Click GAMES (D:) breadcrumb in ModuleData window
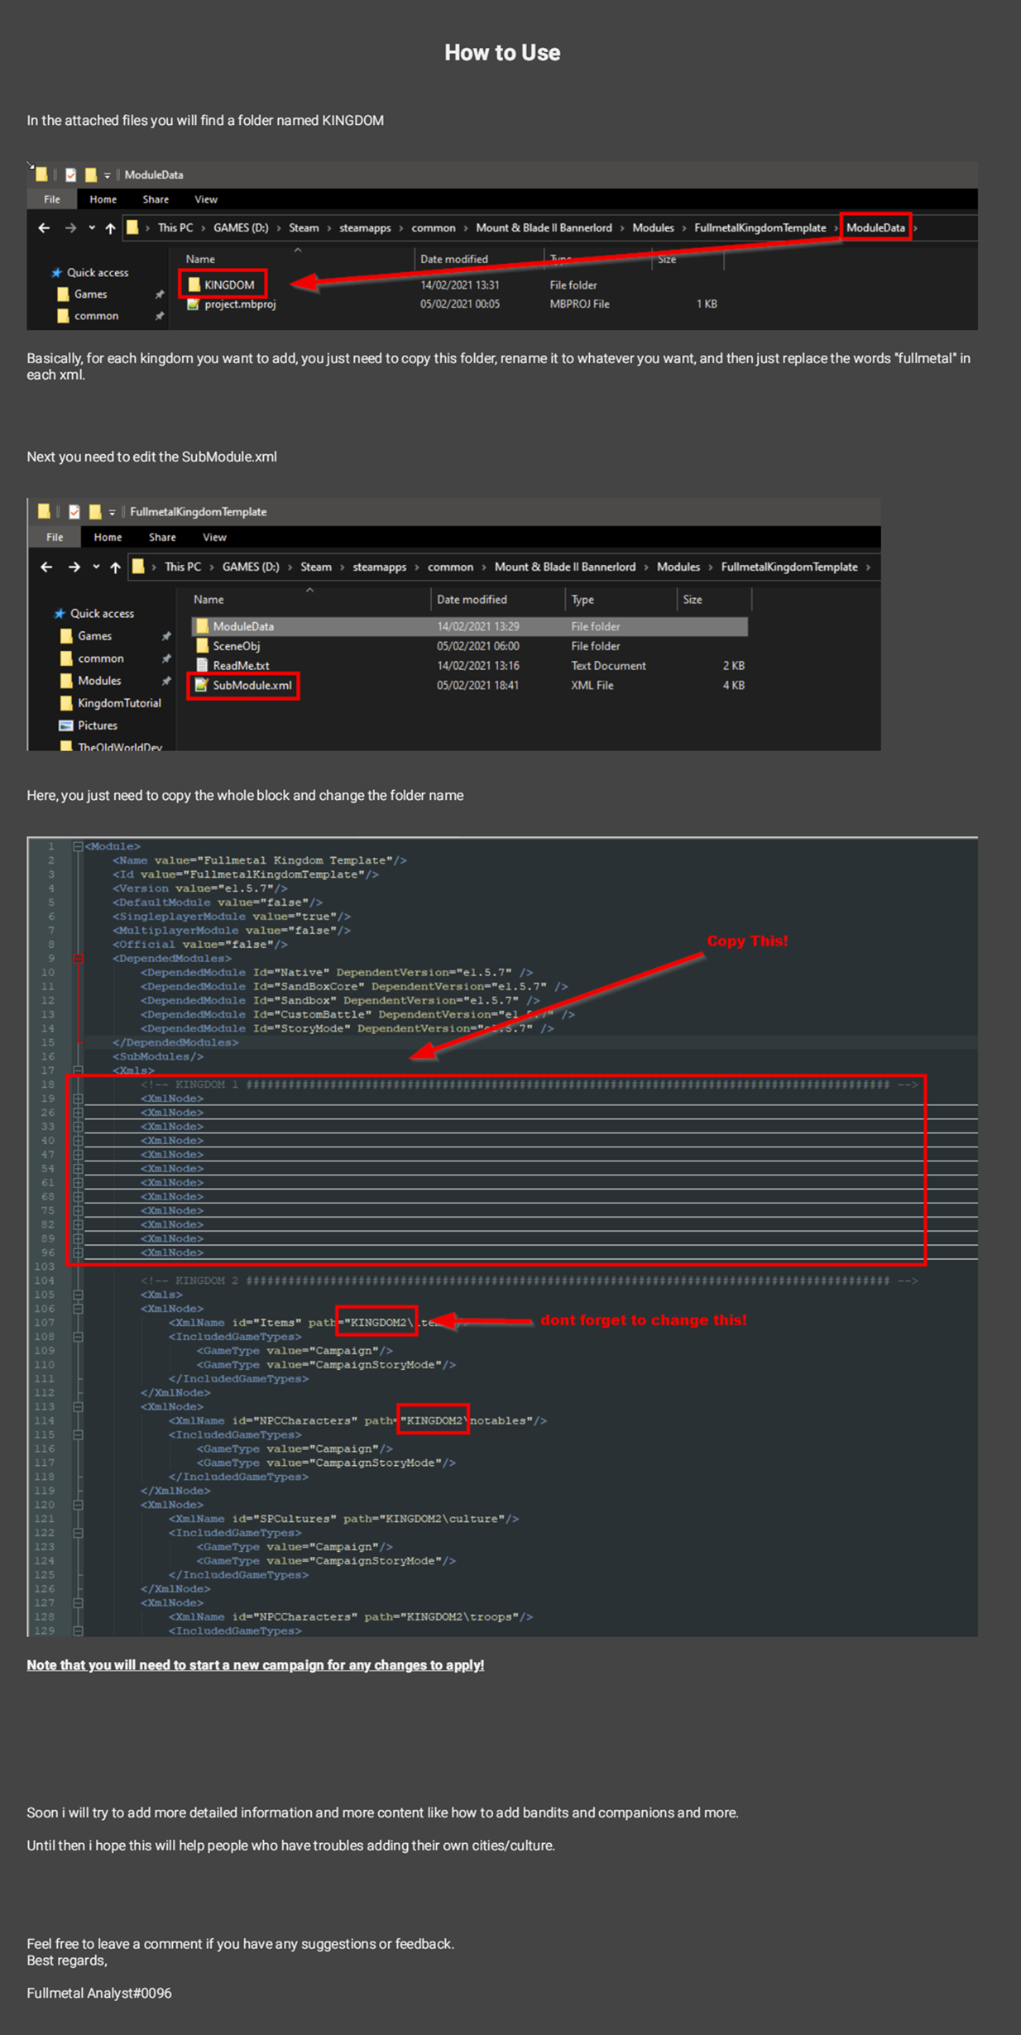Screen dimensions: 1021x2035 [241, 227]
